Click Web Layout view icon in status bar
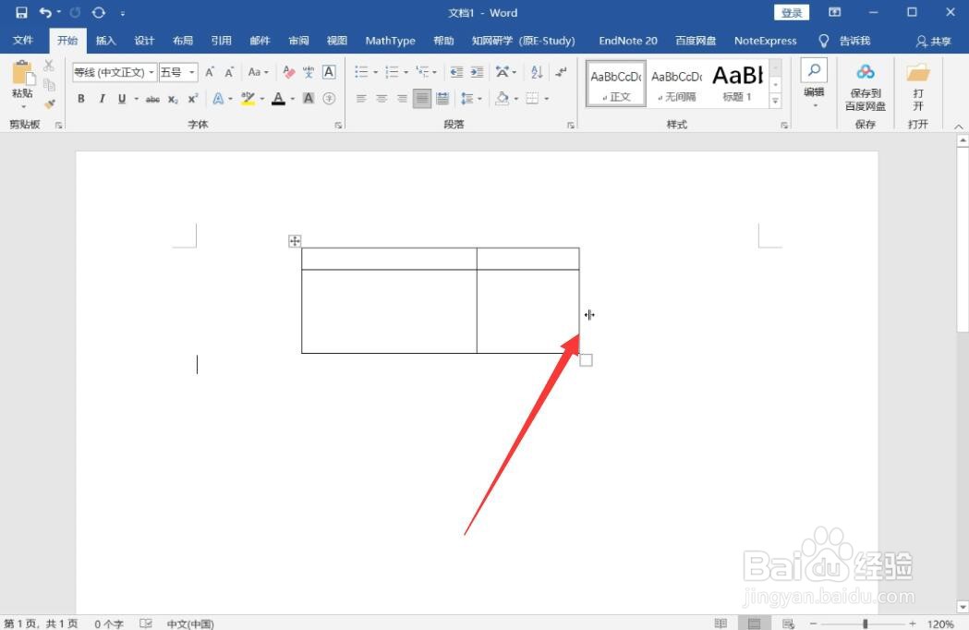The image size is (969, 630). point(788,624)
